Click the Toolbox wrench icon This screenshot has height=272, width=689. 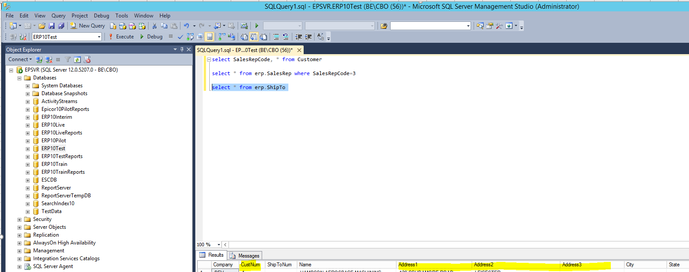pos(499,26)
